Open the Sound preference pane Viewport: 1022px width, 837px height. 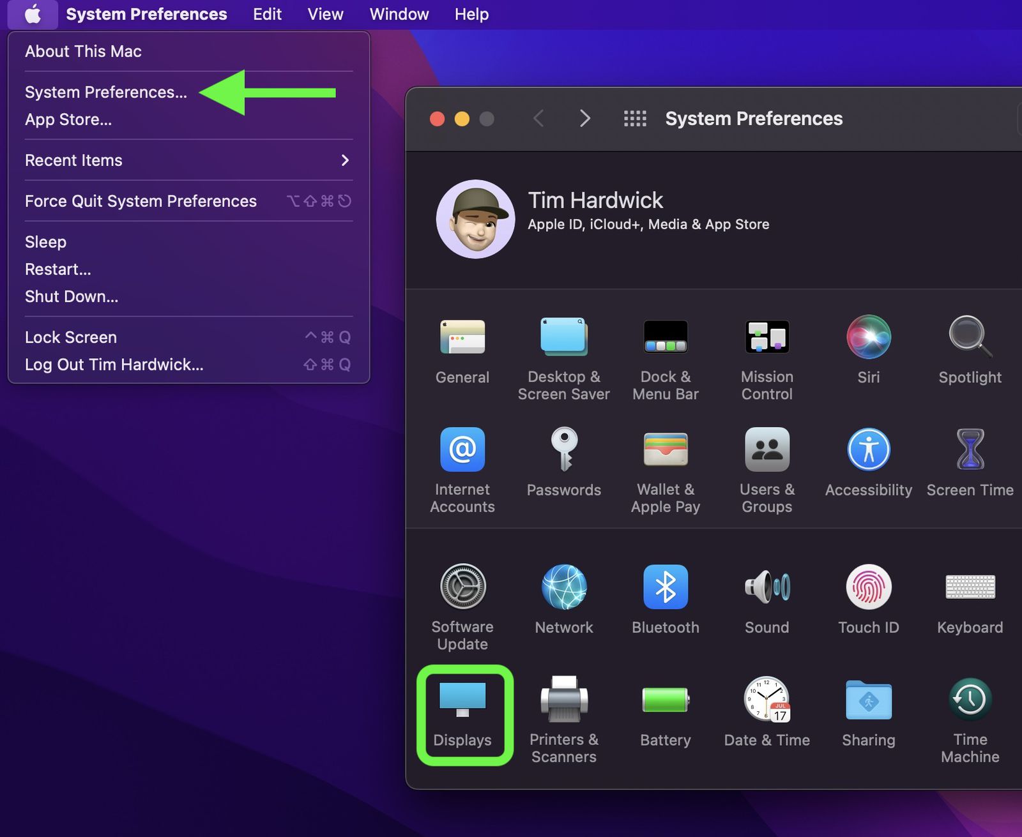click(x=766, y=587)
